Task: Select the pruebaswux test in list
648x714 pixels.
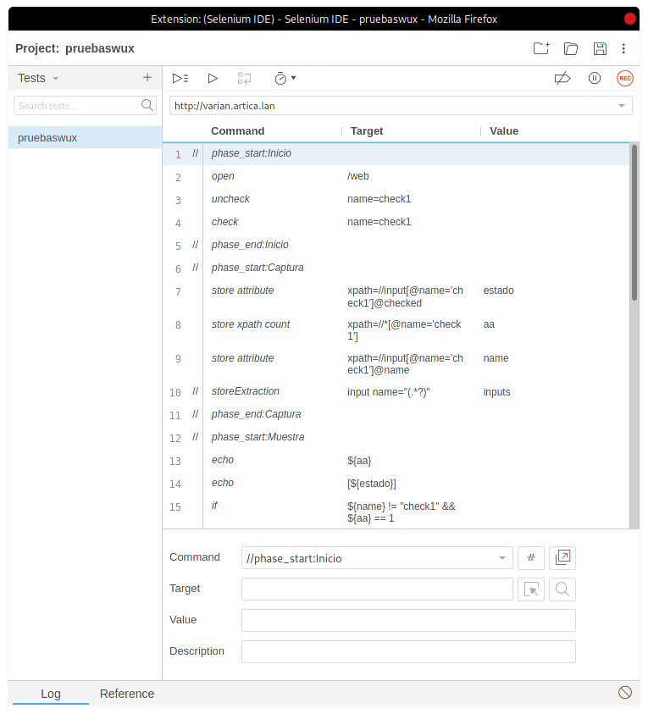Action: tap(86, 137)
